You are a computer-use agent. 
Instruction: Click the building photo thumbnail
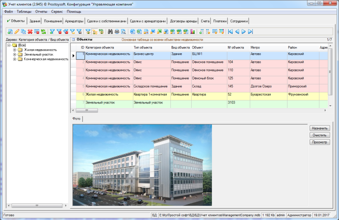coord(143,162)
